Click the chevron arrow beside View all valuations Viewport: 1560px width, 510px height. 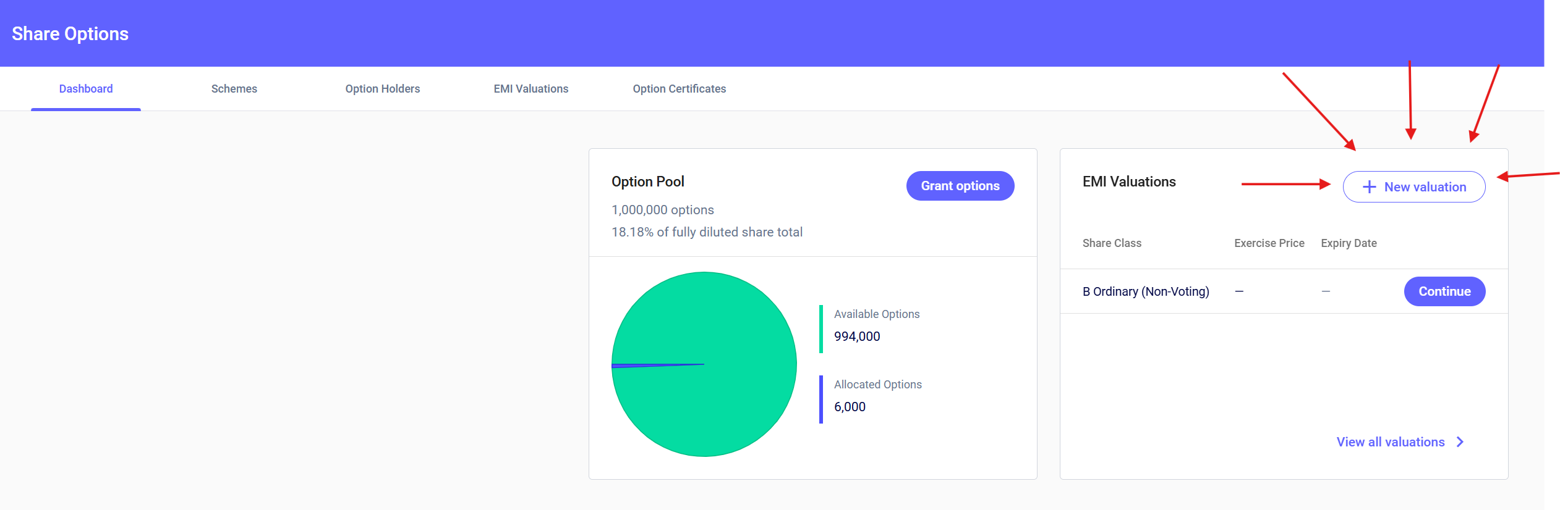pos(1460,442)
